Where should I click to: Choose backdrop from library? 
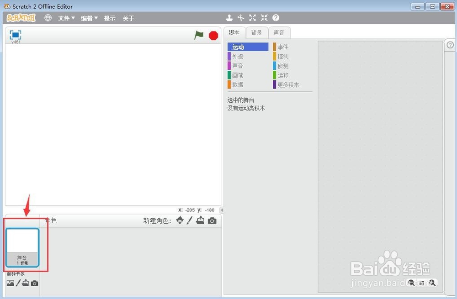click(10, 283)
